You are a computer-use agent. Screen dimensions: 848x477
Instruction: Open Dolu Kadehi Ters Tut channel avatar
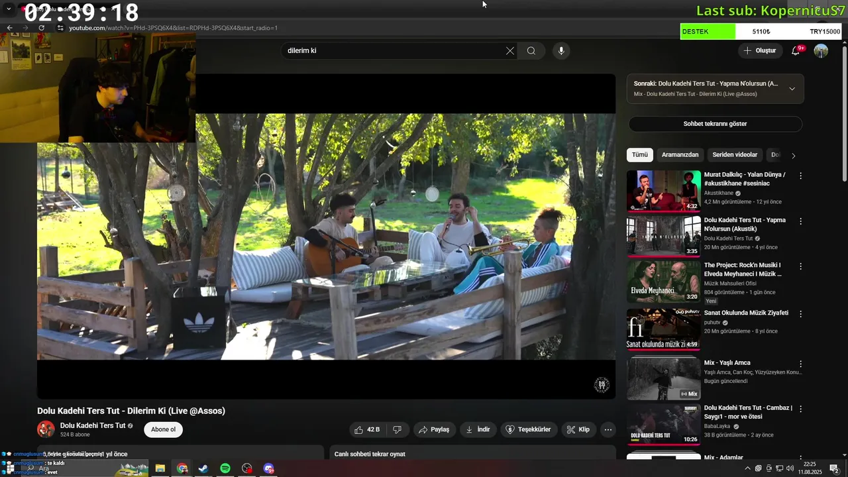46,429
